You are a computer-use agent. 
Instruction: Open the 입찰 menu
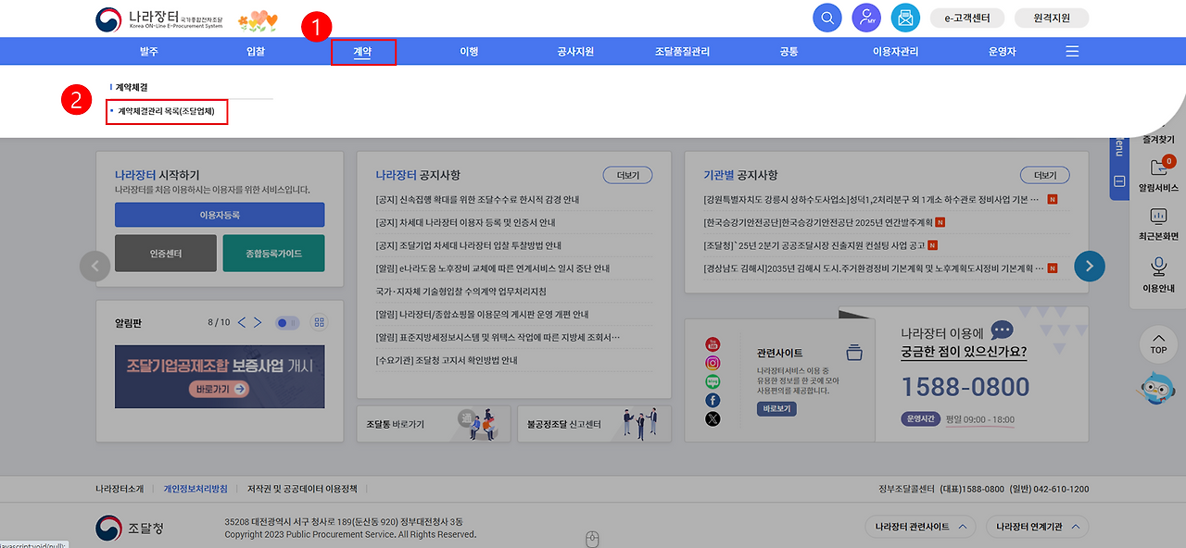(x=256, y=52)
